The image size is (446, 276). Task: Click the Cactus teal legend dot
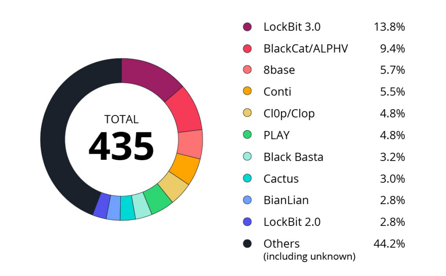pos(247,178)
